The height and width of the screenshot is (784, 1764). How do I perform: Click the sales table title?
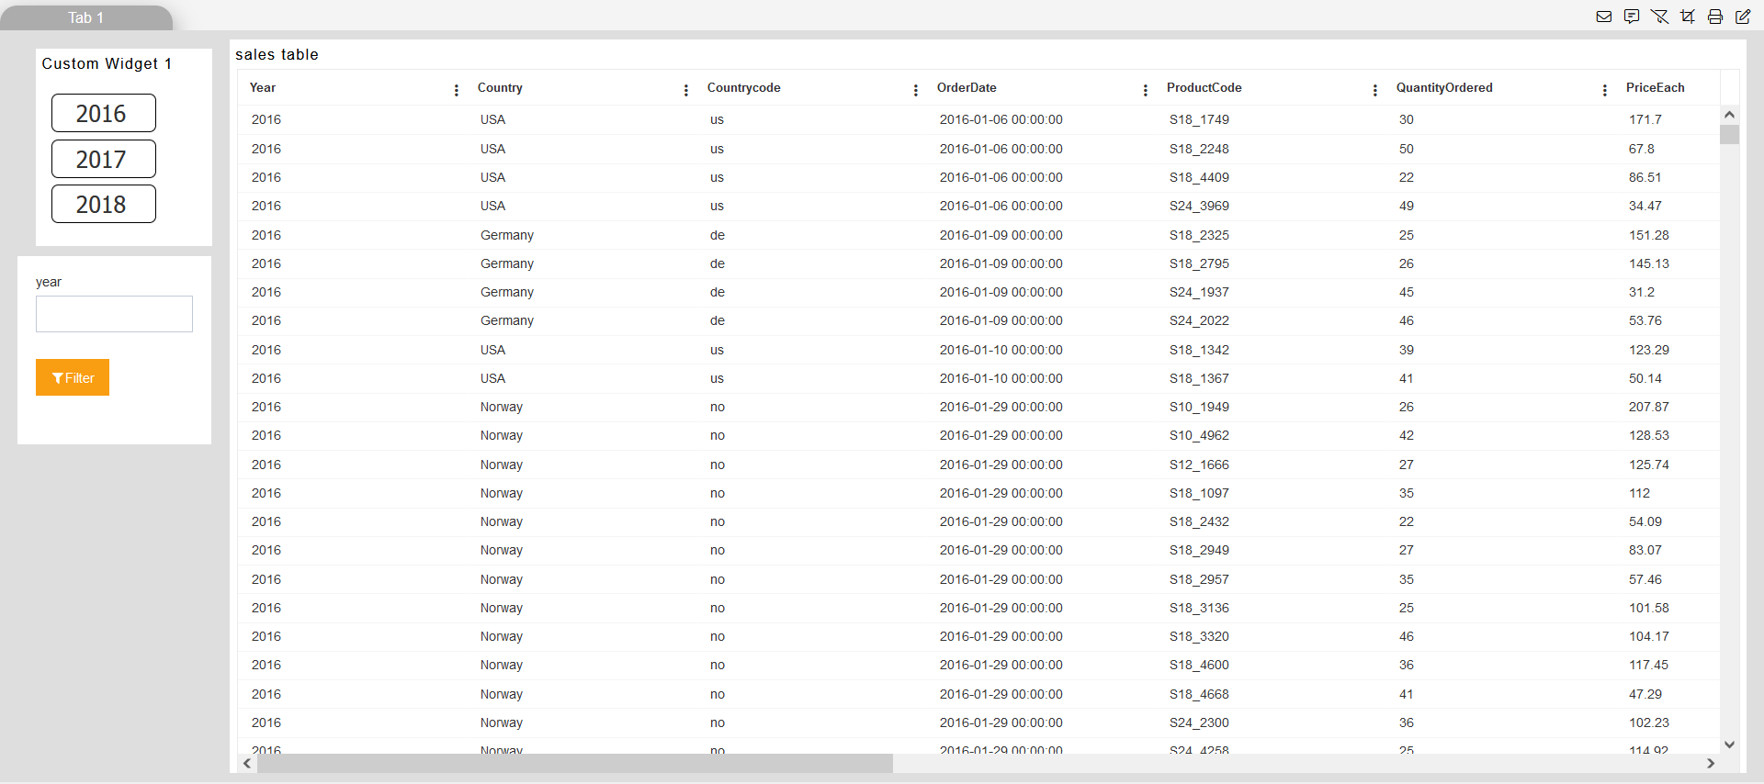277,54
